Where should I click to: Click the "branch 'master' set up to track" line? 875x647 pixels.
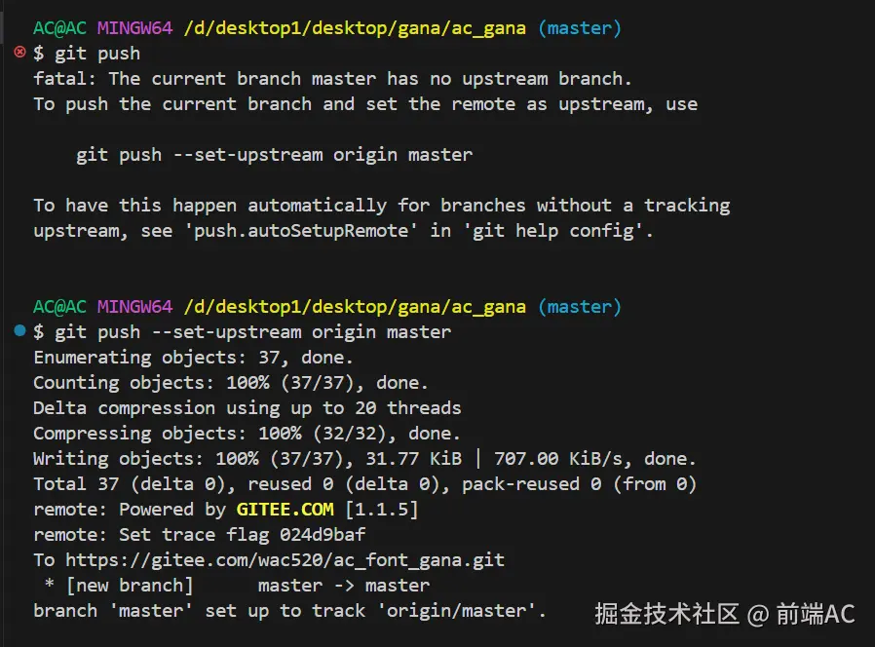(x=289, y=611)
